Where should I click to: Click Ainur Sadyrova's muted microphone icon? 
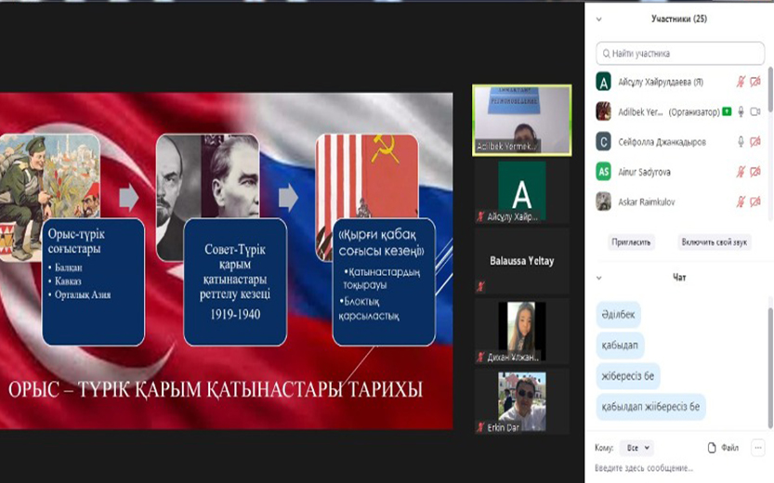coord(741,172)
